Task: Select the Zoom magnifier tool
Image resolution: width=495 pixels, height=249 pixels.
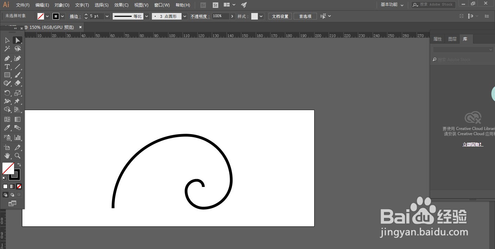Action: [x=18, y=156]
